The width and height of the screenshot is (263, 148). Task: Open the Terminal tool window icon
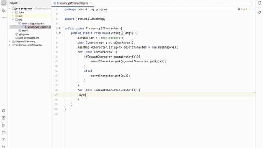(x=4, y=132)
